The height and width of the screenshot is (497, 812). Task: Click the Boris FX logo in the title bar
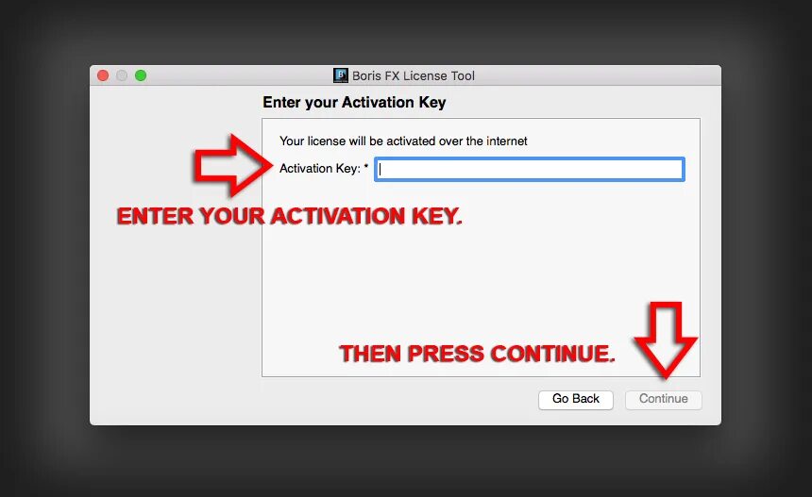tap(340, 75)
